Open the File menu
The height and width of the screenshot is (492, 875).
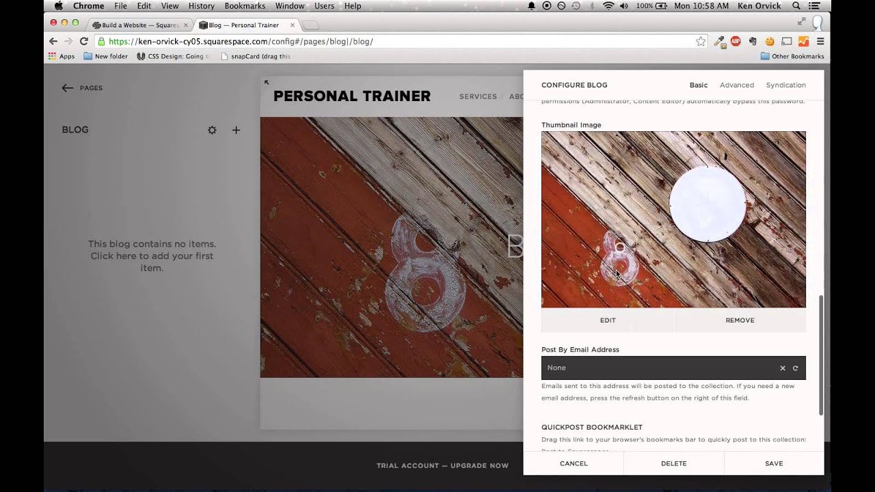coord(120,5)
